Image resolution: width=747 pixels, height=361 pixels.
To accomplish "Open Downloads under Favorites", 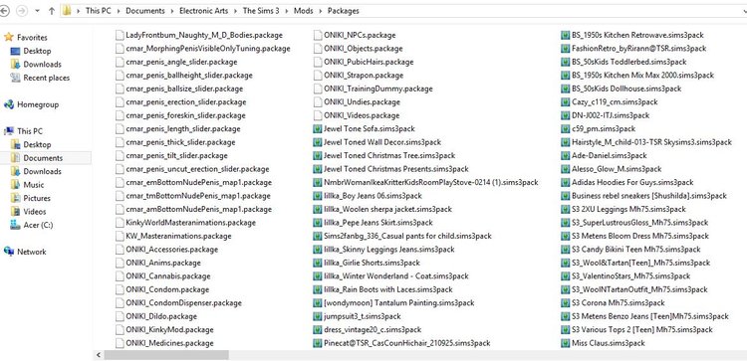I will (x=43, y=64).
